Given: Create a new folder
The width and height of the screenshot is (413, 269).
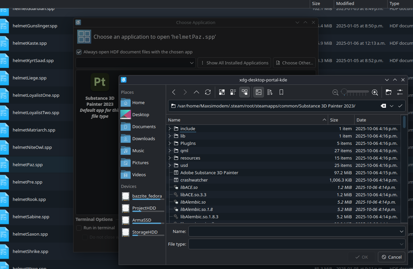Looking at the screenshot, I should click(x=388, y=92).
